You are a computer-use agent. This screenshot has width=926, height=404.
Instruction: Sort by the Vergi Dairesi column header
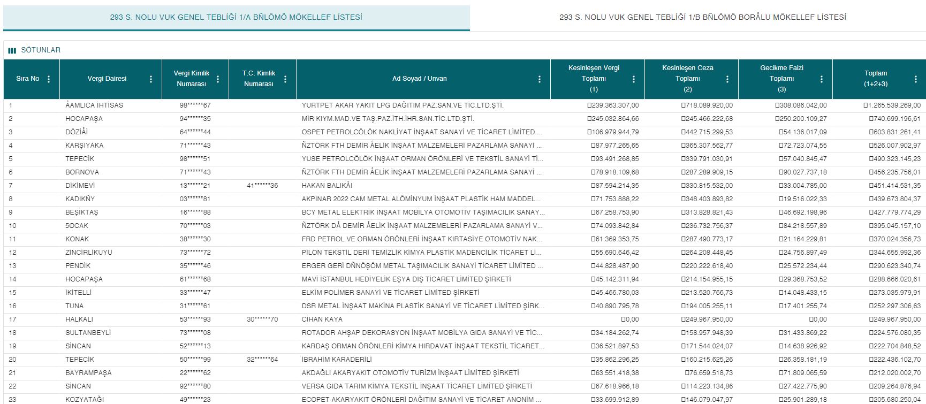107,79
